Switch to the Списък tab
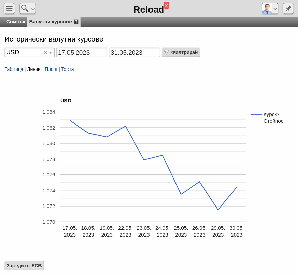 tap(16, 22)
